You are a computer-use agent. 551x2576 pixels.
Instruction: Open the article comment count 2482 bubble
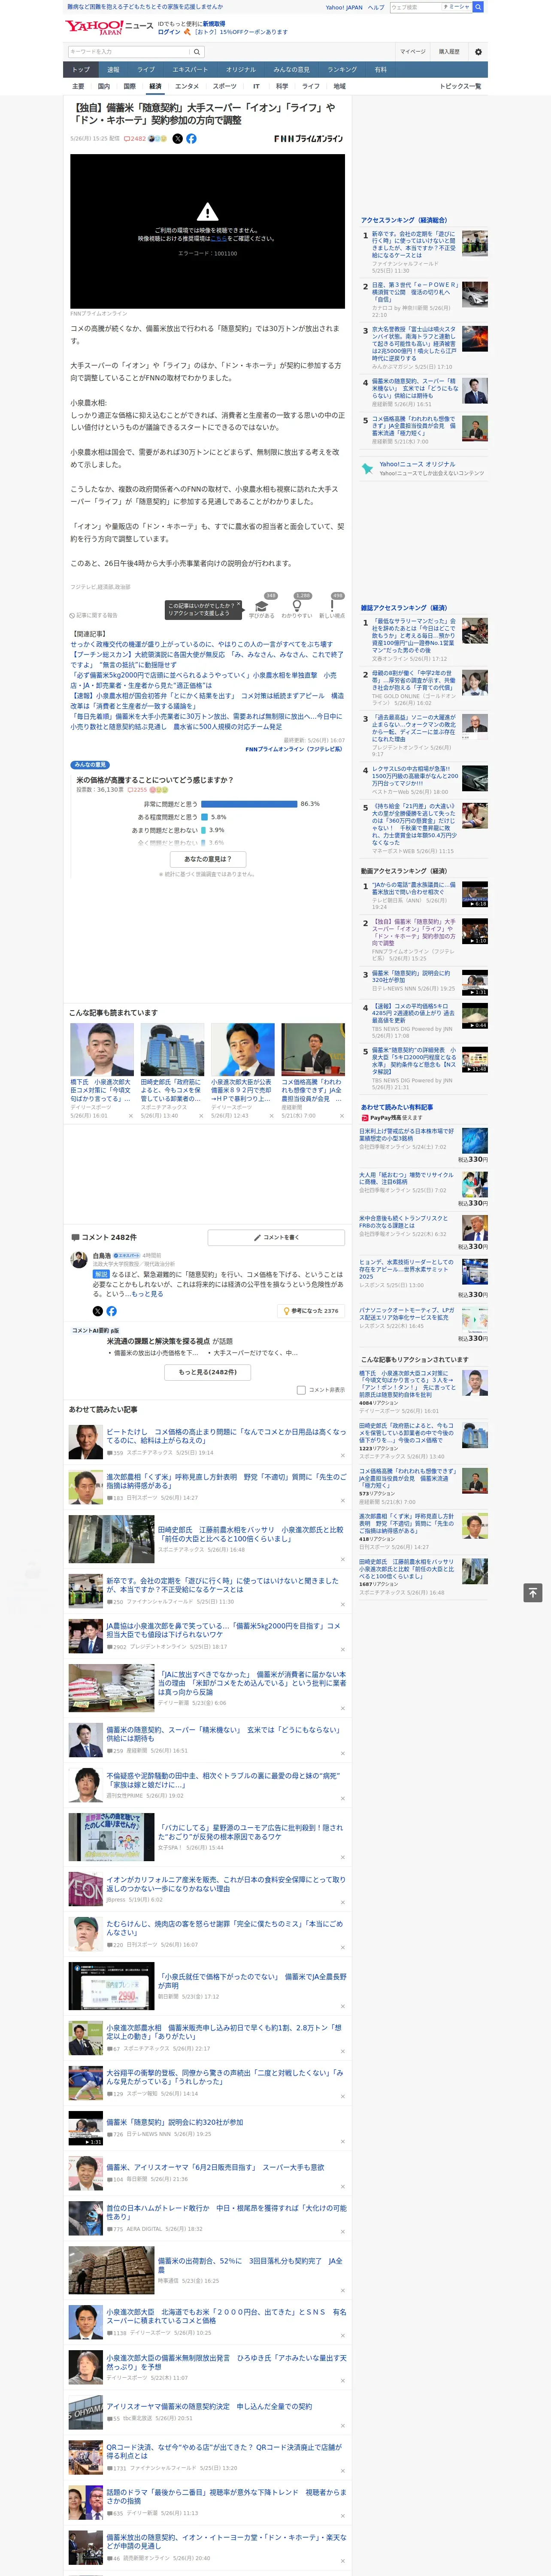click(x=135, y=139)
